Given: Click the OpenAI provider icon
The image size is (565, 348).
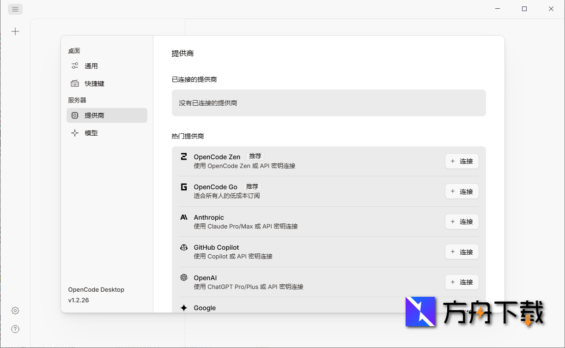Looking at the screenshot, I should [x=183, y=278].
